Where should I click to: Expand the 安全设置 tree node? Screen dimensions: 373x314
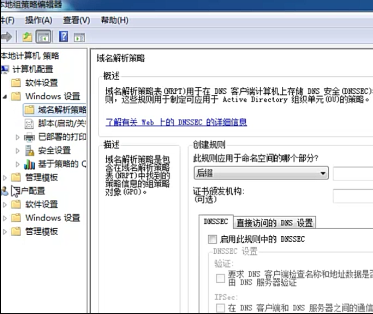pos(18,150)
